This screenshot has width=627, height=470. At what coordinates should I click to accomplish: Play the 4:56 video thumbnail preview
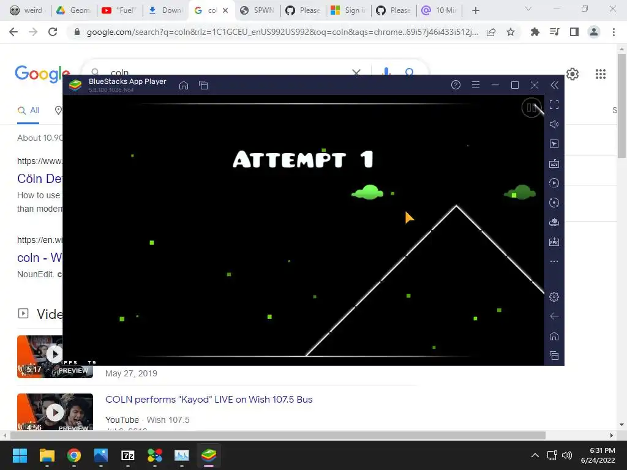click(x=54, y=412)
